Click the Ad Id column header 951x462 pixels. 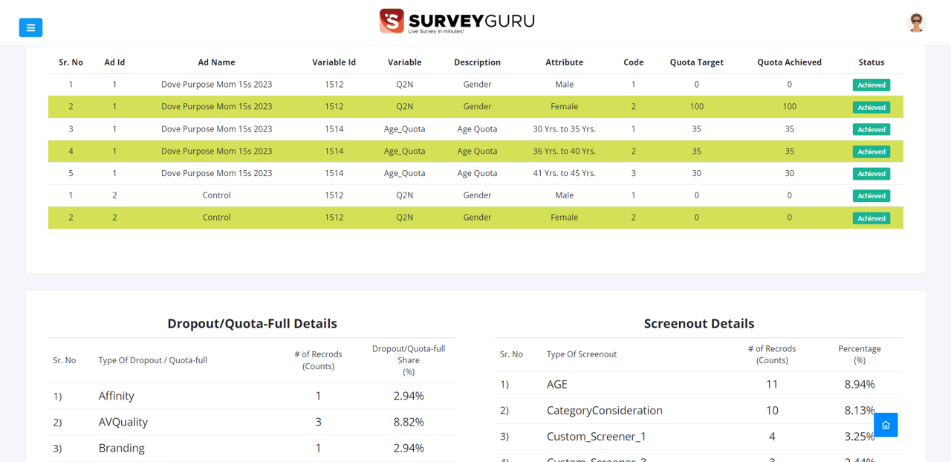click(114, 62)
